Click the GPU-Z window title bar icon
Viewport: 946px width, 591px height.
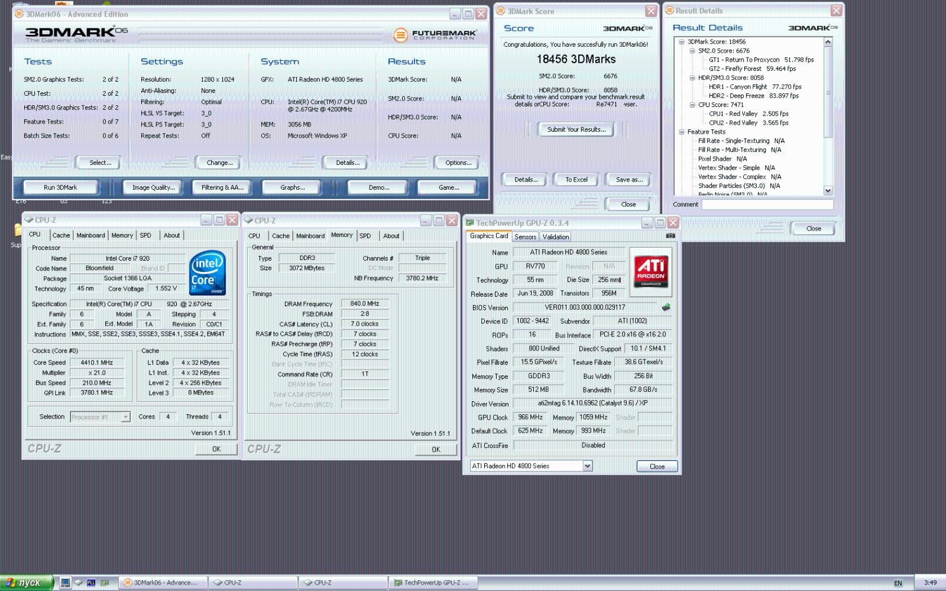470,223
